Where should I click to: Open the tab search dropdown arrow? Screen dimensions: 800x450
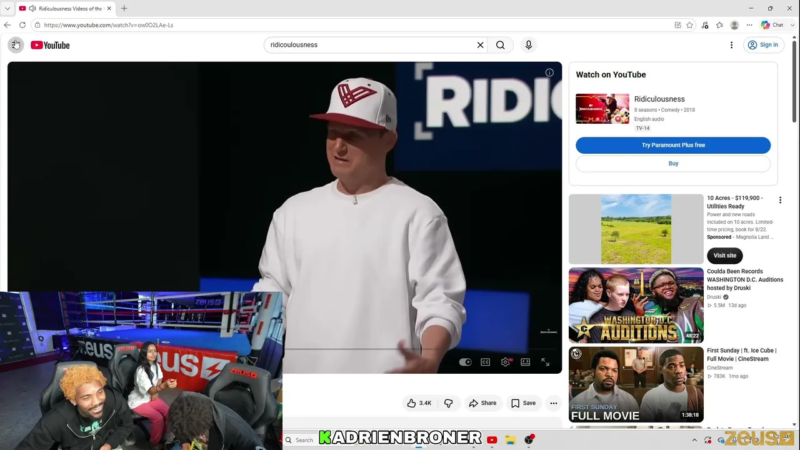pyautogui.click(x=7, y=8)
